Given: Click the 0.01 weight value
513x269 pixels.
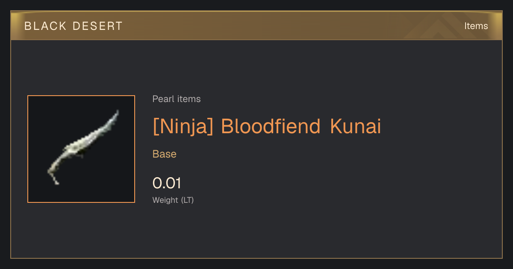Looking at the screenshot, I should pos(167,183).
